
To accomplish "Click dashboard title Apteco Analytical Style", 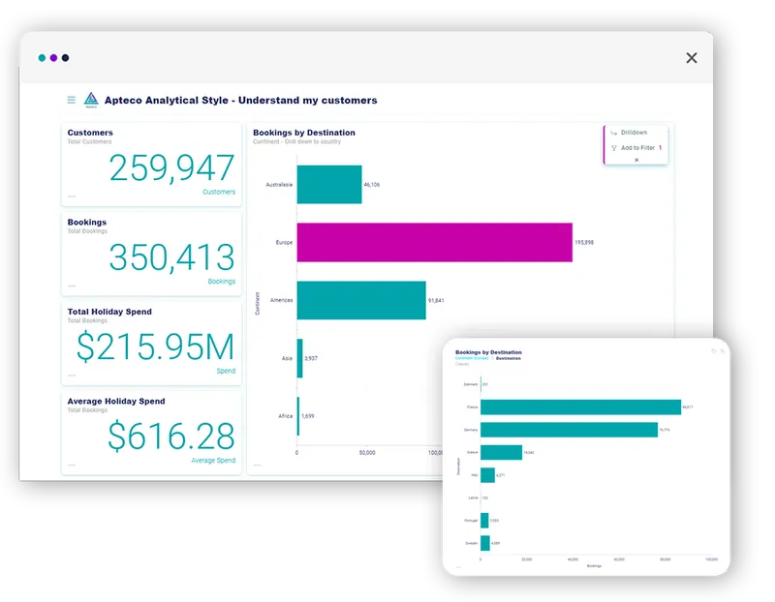I will [240, 101].
